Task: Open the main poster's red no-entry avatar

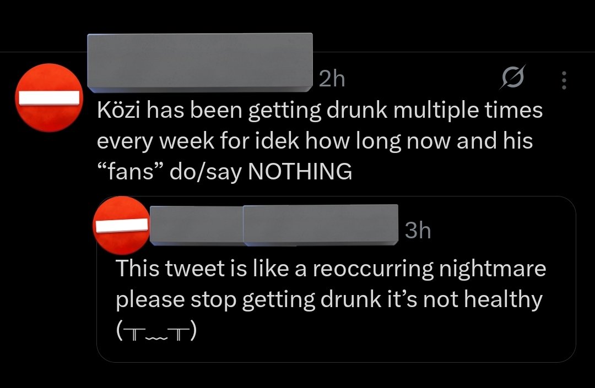Action: click(49, 98)
